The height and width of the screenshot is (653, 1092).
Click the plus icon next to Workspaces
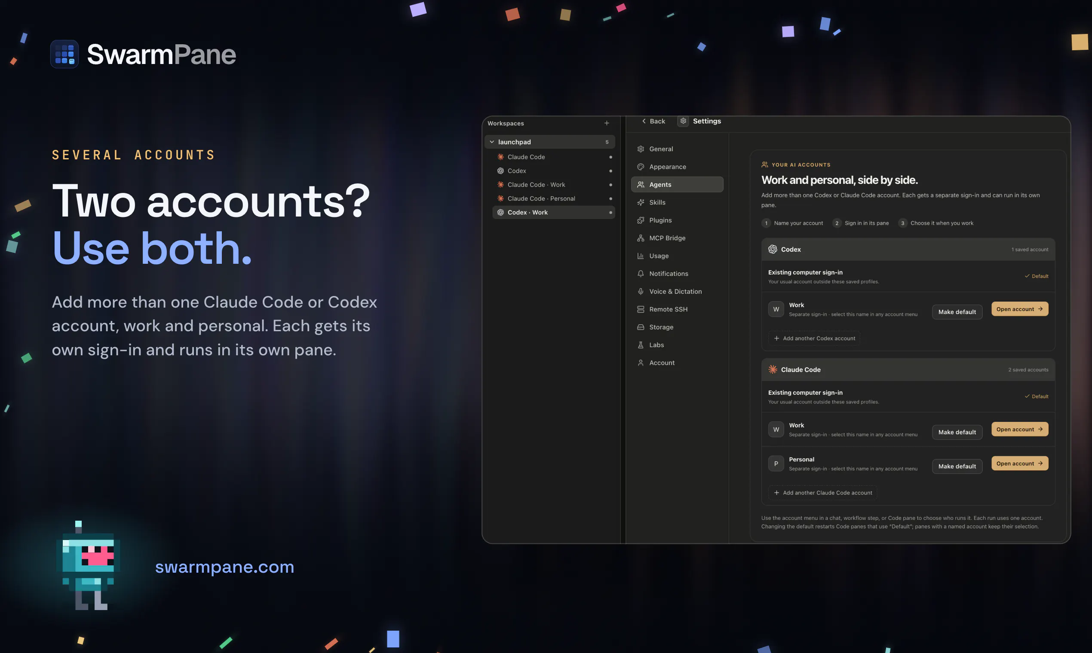606,123
